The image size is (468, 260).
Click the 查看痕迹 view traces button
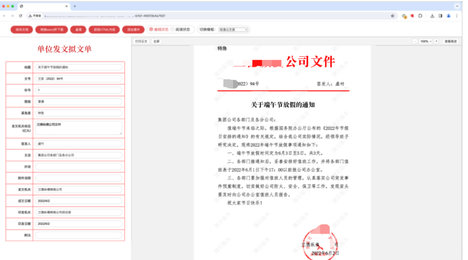(451, 41)
